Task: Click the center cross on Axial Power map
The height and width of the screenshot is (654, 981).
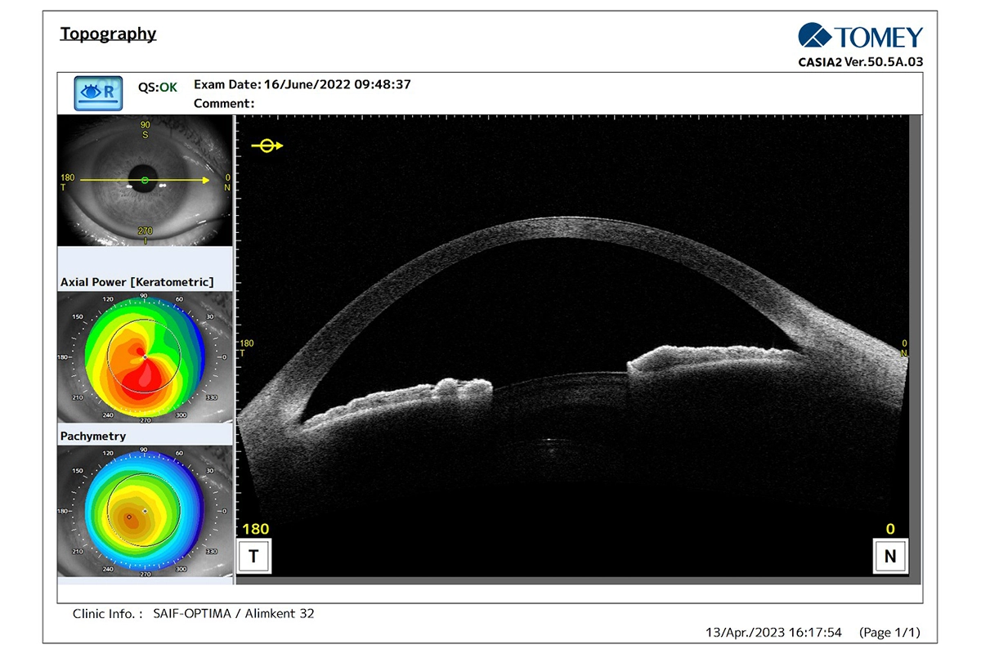Action: pos(145,357)
